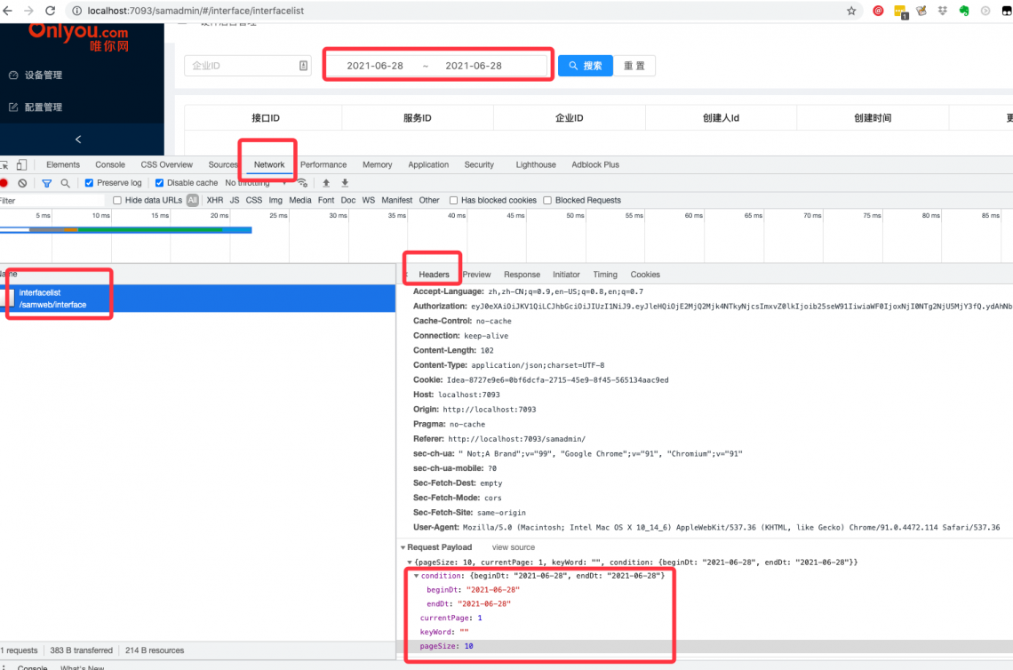The width and height of the screenshot is (1013, 670).
Task: Click the export HAR download arrow
Action: pyautogui.click(x=345, y=183)
